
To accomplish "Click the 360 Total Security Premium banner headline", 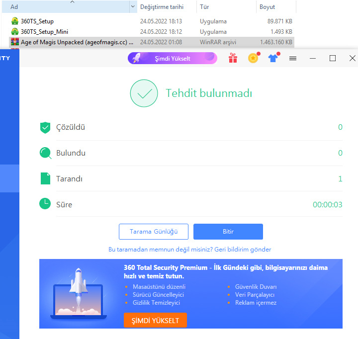I will [x=226, y=272].
